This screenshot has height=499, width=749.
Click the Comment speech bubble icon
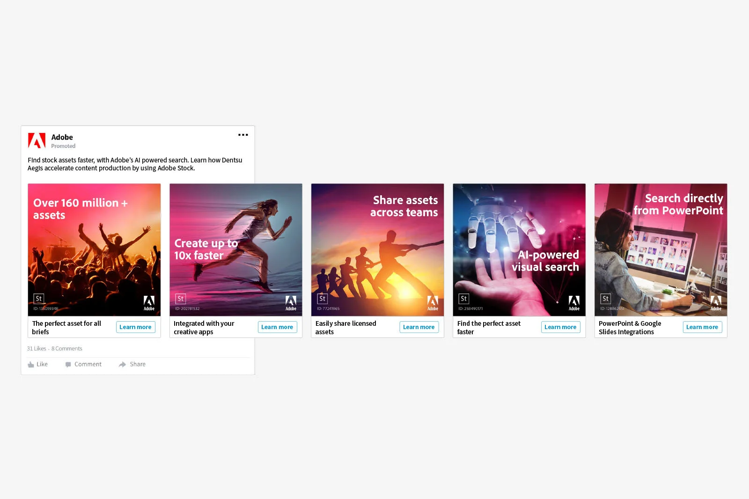tap(68, 365)
